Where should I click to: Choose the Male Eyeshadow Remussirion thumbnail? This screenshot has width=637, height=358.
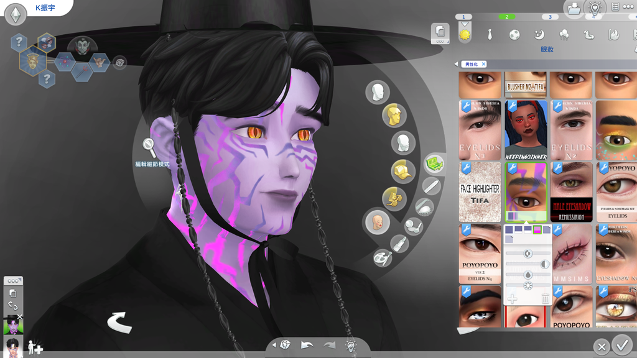pyautogui.click(x=571, y=192)
